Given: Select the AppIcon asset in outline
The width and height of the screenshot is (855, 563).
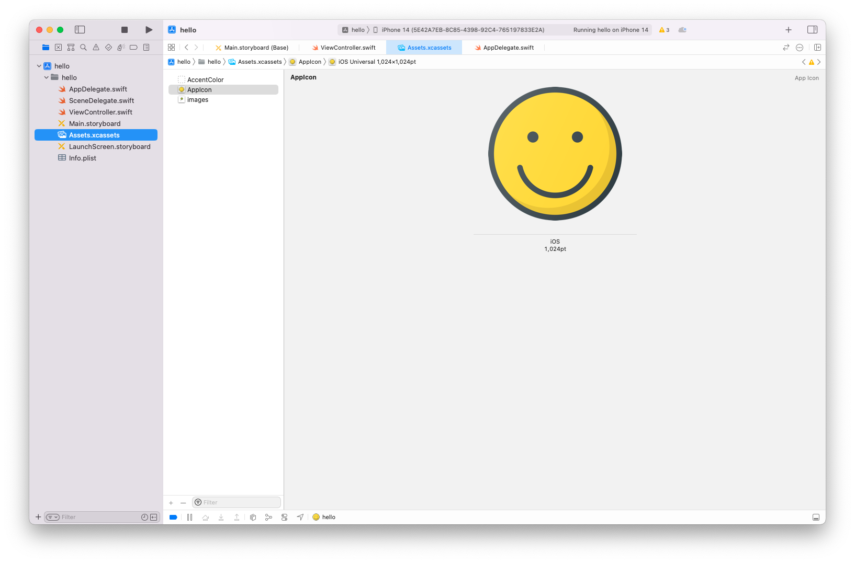Looking at the screenshot, I should point(223,89).
